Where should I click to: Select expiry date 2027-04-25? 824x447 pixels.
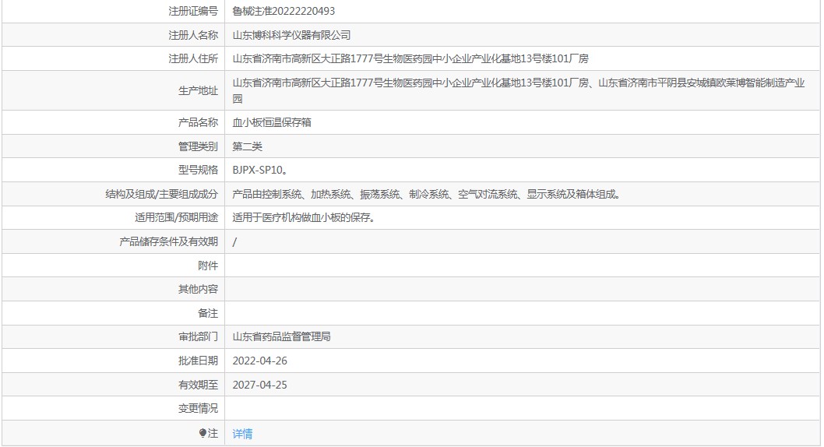point(259,385)
